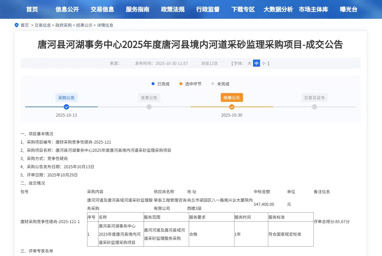Screen dimensions: 382x256
Task: Click 首页 in the top navigation bar
Action: pyautogui.click(x=32, y=9)
